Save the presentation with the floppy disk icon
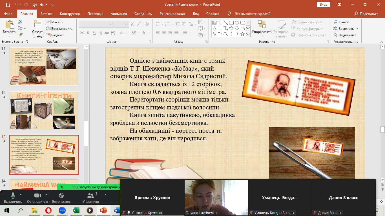The height and width of the screenshot is (216, 385). 8,4
